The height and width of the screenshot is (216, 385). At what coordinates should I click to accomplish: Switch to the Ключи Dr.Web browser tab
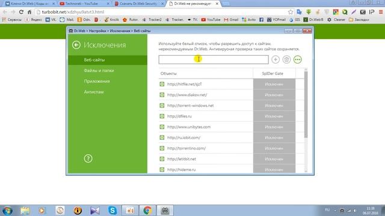pos(29,4)
